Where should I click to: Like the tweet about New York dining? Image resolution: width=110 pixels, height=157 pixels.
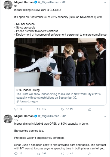click(63, 109)
